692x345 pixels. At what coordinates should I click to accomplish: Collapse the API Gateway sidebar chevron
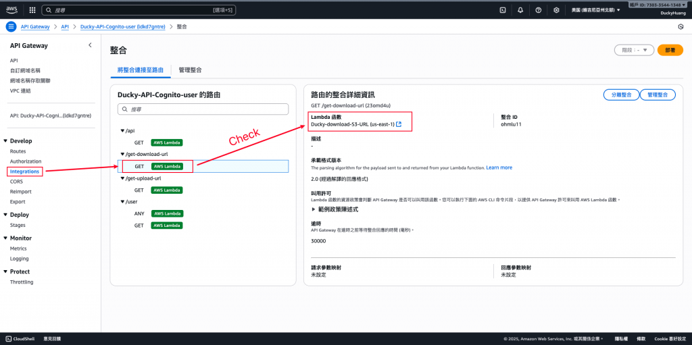click(90, 45)
